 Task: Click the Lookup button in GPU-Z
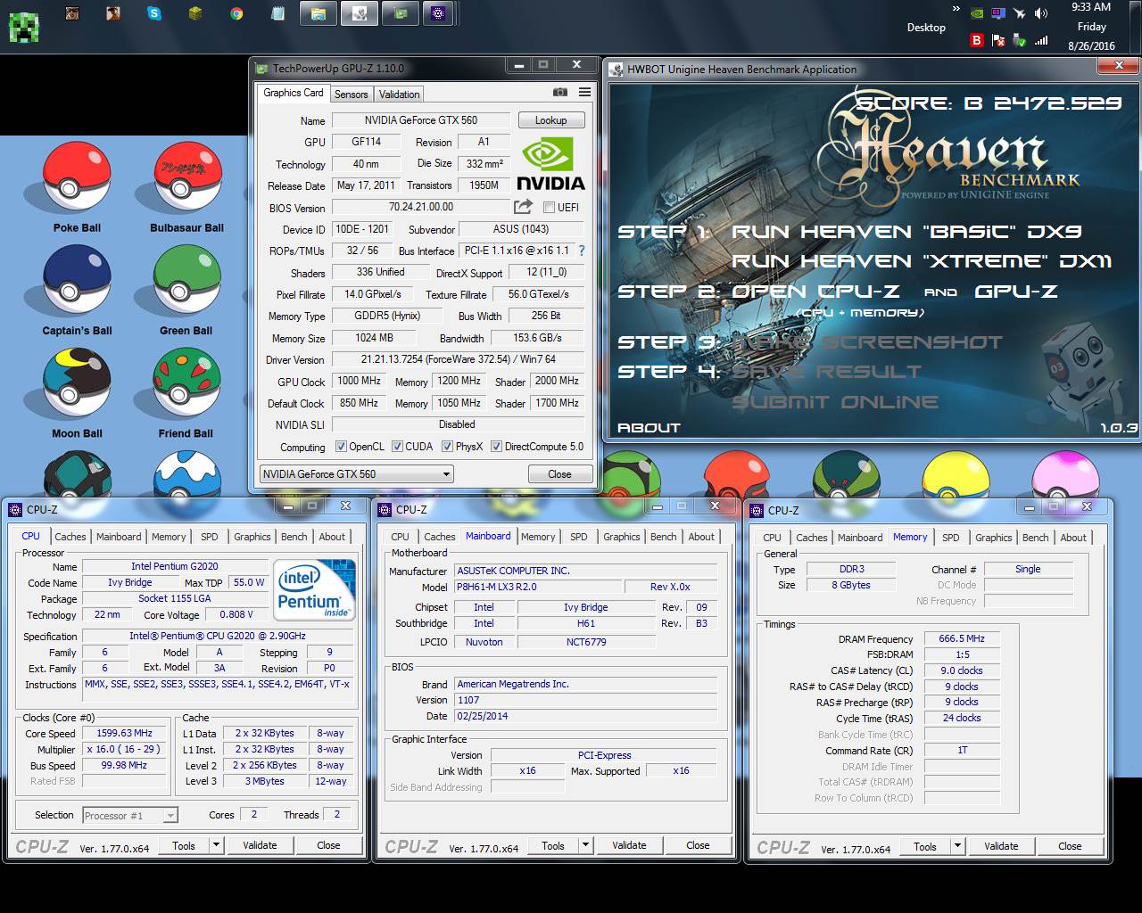point(550,120)
